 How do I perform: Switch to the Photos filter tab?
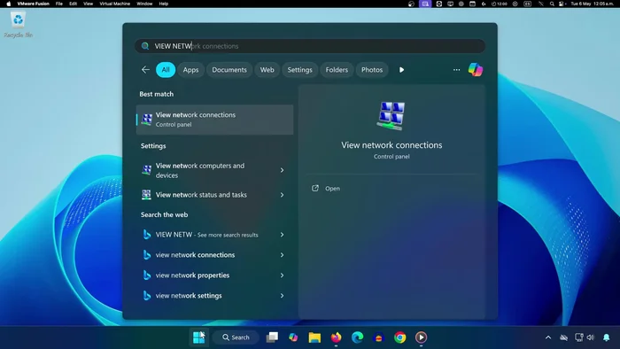pyautogui.click(x=372, y=70)
